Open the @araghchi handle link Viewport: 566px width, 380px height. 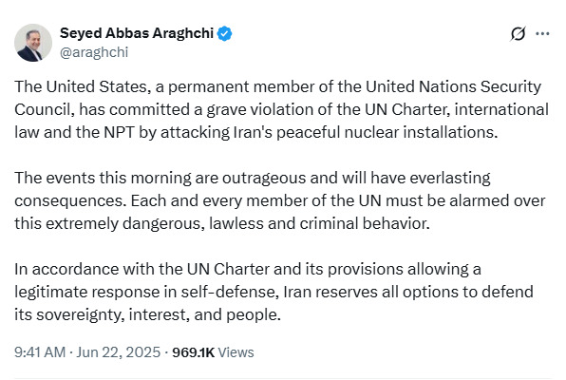point(94,52)
